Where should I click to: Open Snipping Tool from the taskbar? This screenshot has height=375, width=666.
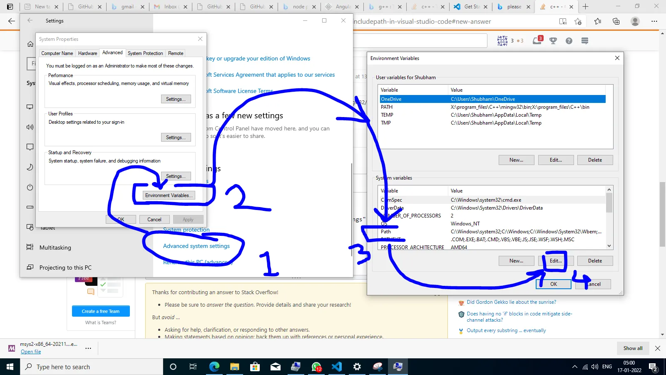tap(378, 367)
